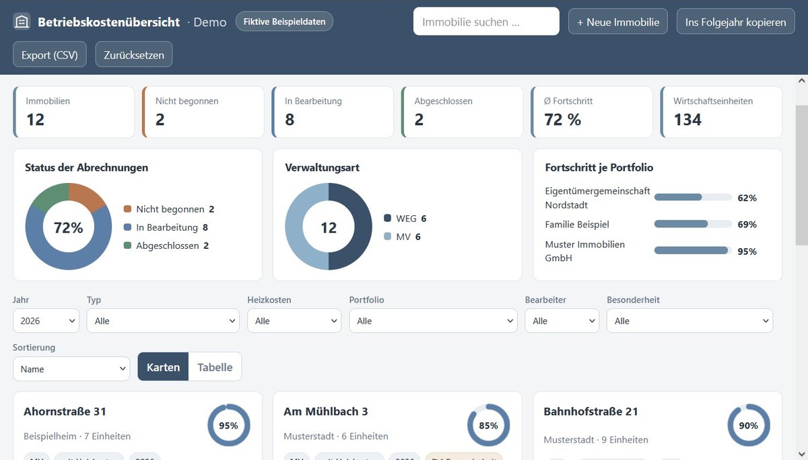Open the Typ filter dropdown
808x460 pixels.
click(163, 321)
